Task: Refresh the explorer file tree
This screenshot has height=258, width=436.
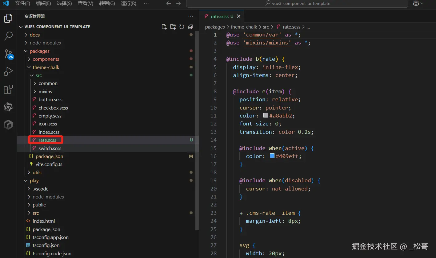Action: [182, 27]
